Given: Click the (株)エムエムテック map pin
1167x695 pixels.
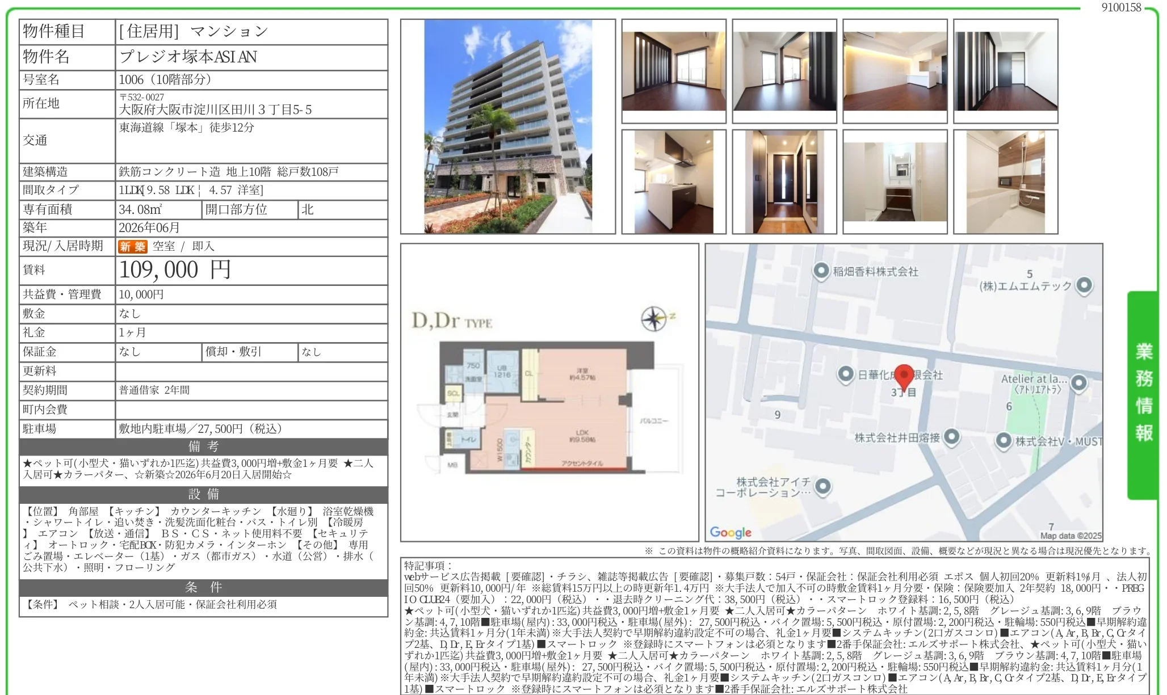Looking at the screenshot, I should coord(1084,285).
